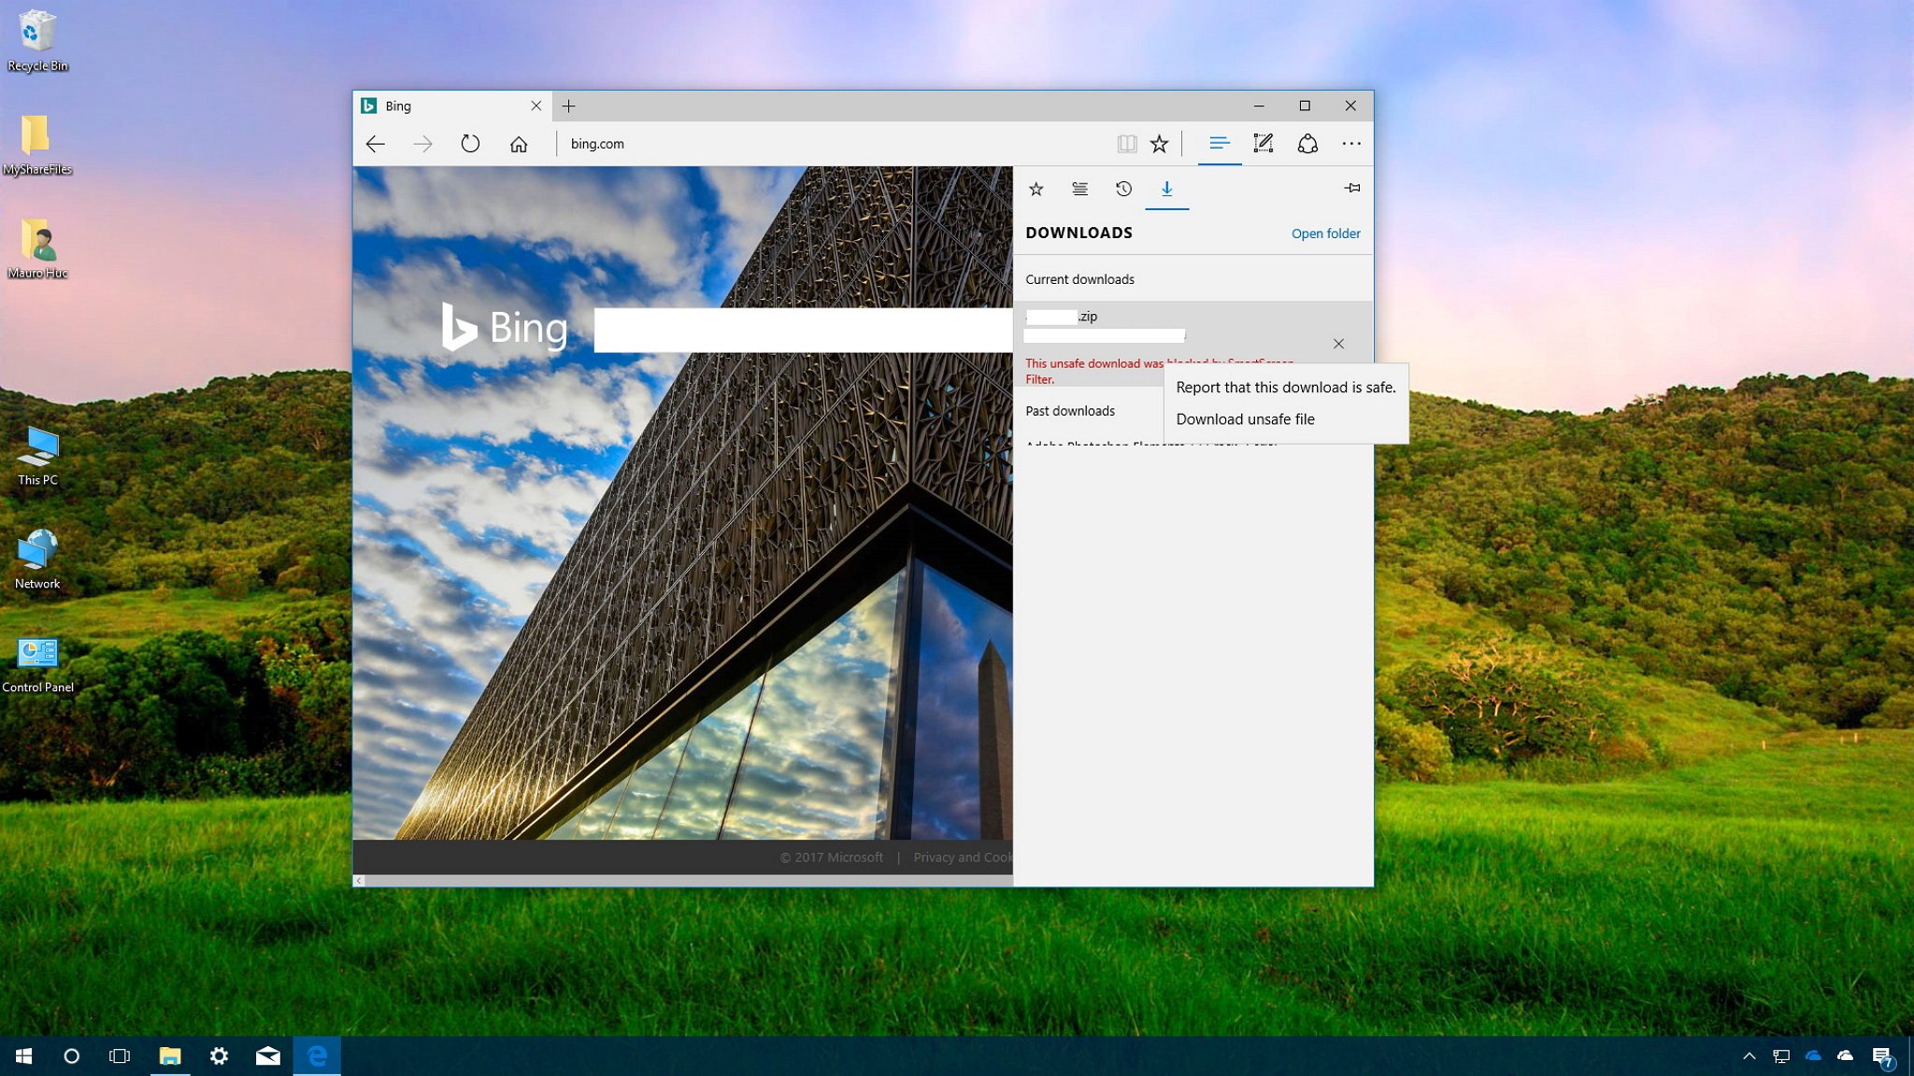Toggle Make a Web Note editing icon
Viewport: 1914px width, 1076px height.
[1262, 142]
